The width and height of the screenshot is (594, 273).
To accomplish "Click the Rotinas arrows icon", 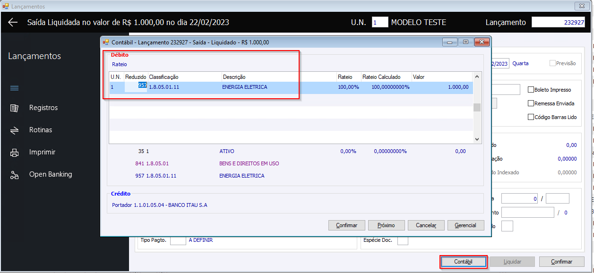I will click(x=14, y=130).
